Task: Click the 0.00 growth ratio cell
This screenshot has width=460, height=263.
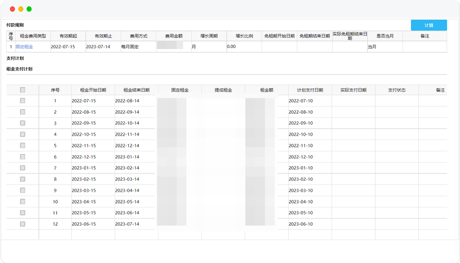Action: pos(244,47)
